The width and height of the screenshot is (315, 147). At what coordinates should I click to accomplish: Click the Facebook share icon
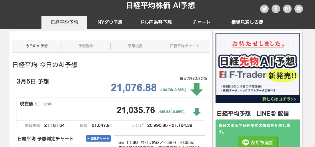(x=276, y=9)
